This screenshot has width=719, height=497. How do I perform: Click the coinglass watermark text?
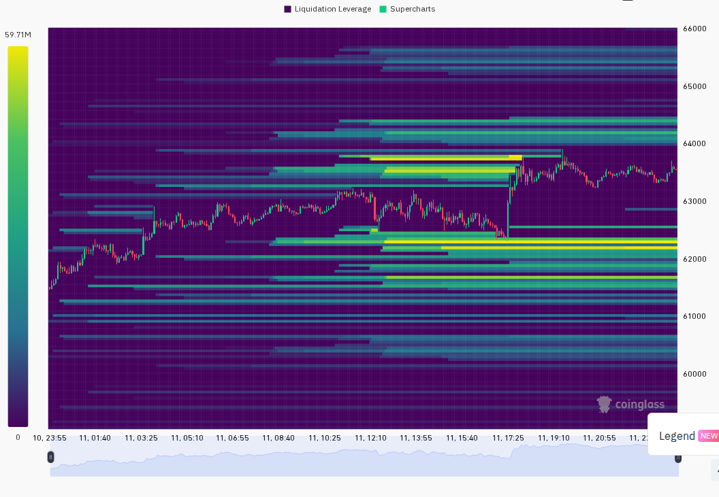[639, 405]
